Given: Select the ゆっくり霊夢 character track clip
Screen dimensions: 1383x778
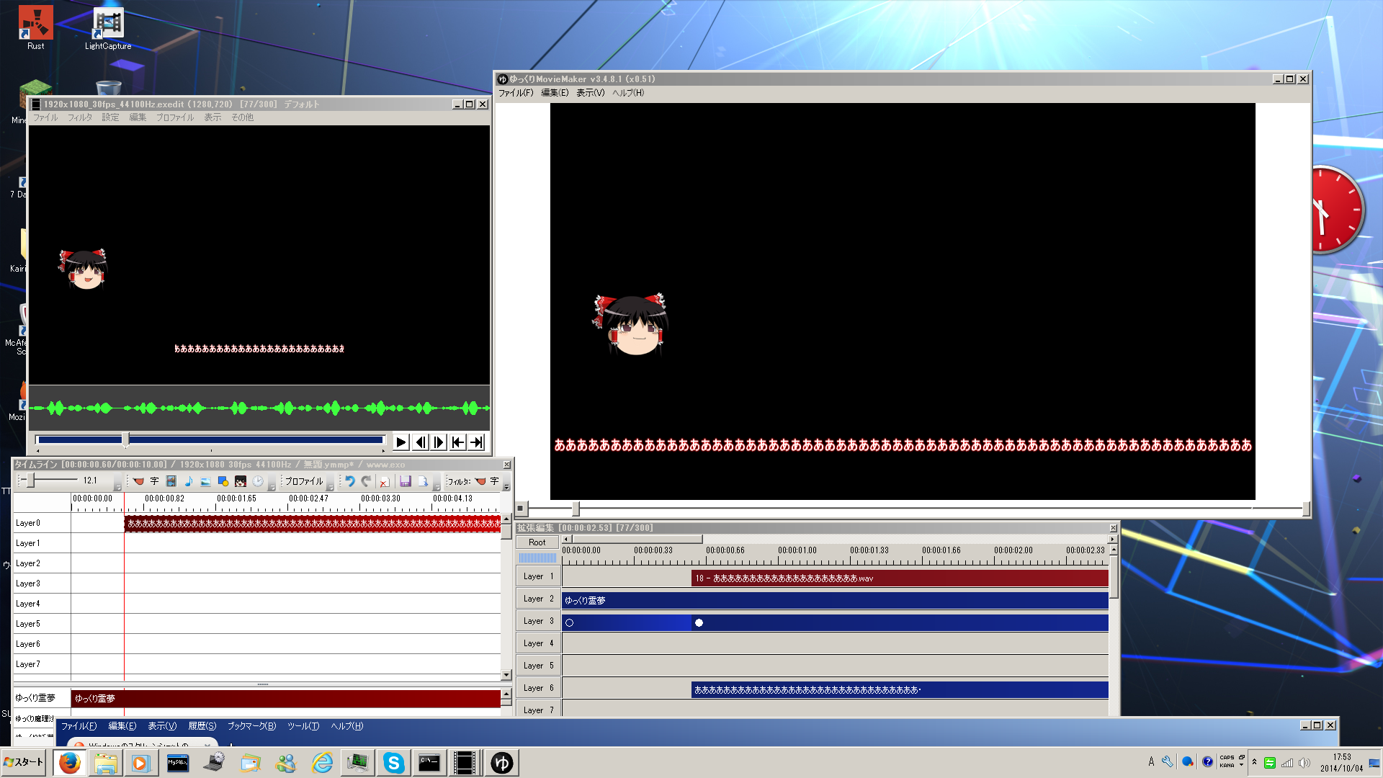Looking at the screenshot, I should click(x=286, y=698).
